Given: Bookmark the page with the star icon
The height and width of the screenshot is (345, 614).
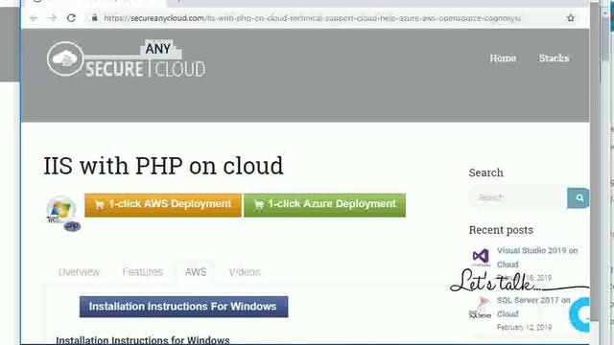Looking at the screenshot, I should coord(571,18).
